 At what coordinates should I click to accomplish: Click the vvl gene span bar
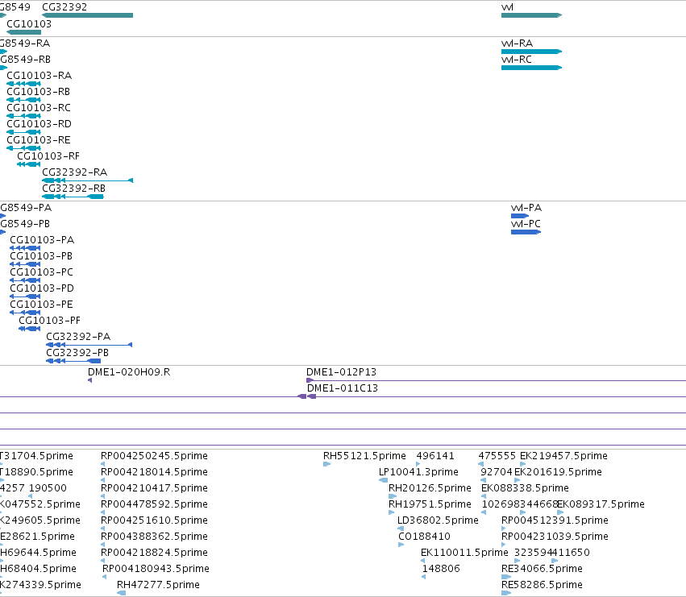[x=531, y=15]
